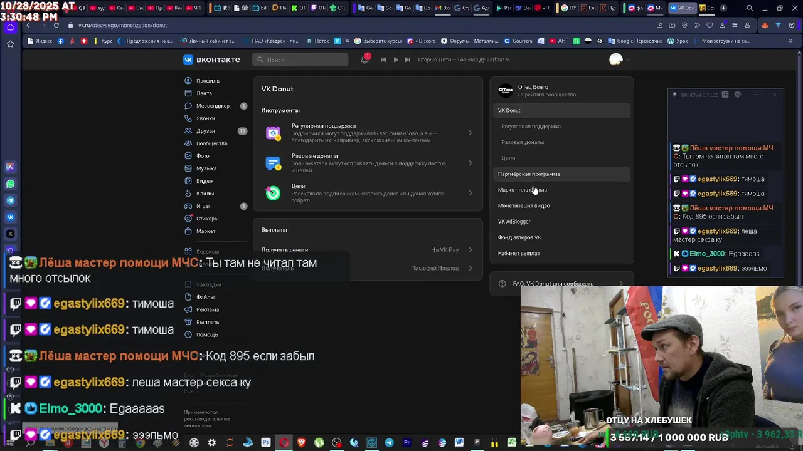Open Реклама in the sidebar

click(207, 309)
